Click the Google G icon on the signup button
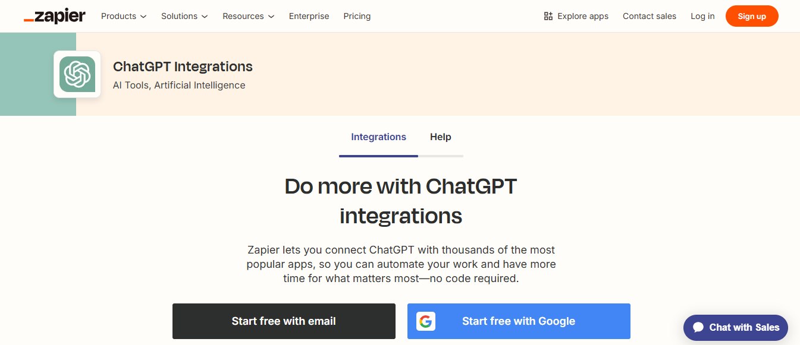The width and height of the screenshot is (800, 345). pyautogui.click(x=426, y=321)
